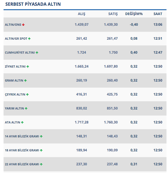Click the green arrow beside ATA ALTIN
The height and width of the screenshot is (173, 167).
[22, 122]
